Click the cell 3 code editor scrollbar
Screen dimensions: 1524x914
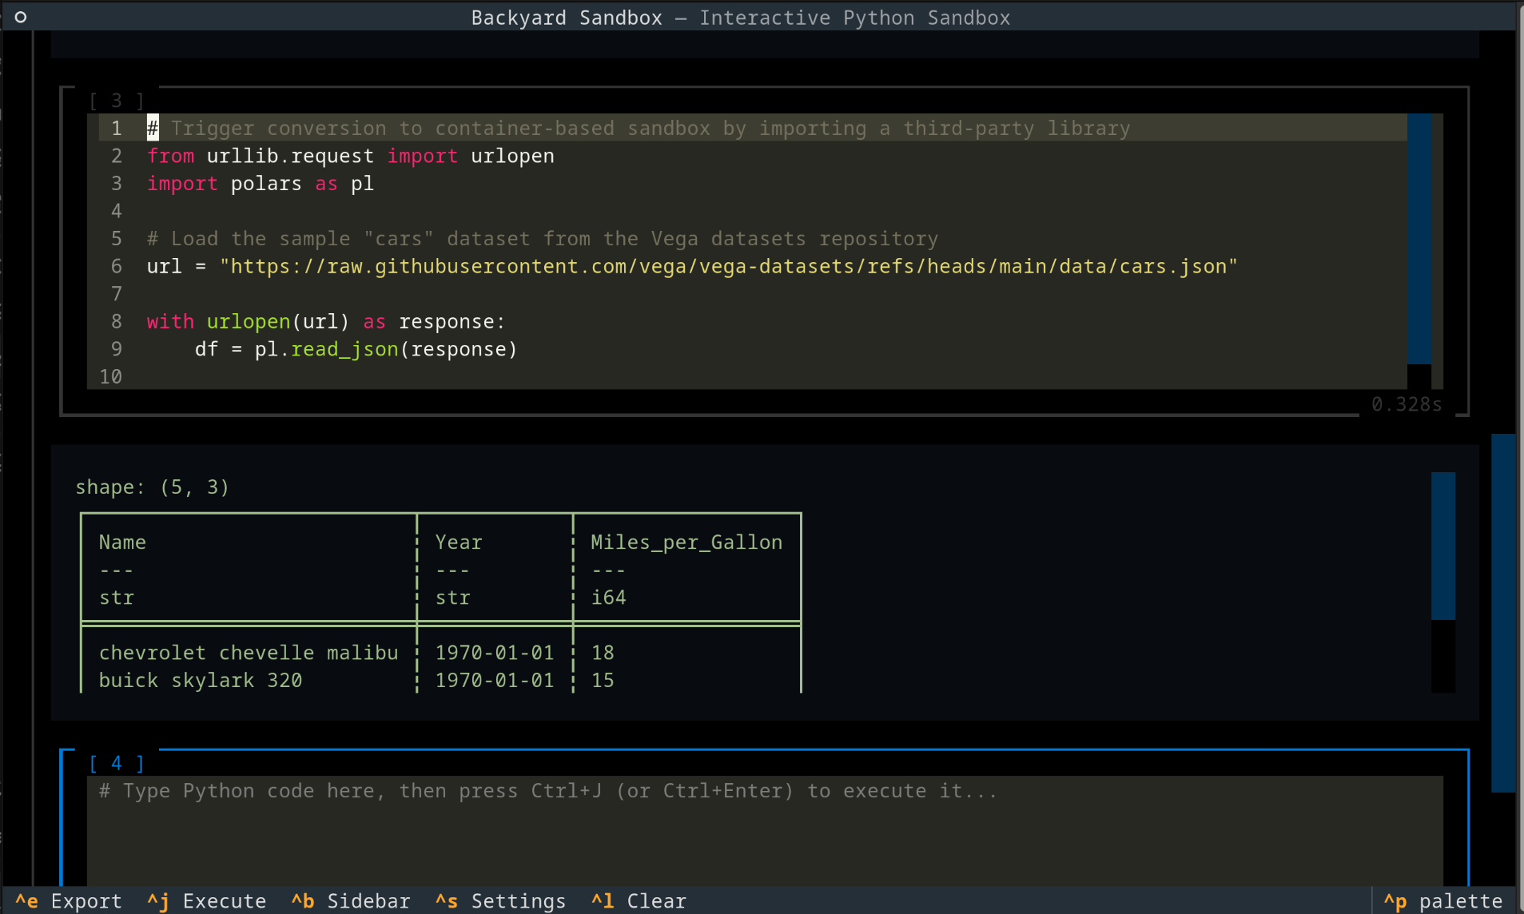click(x=1419, y=251)
